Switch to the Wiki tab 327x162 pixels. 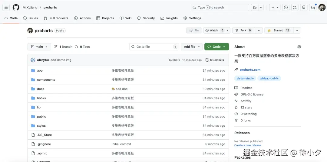coord(126,18)
